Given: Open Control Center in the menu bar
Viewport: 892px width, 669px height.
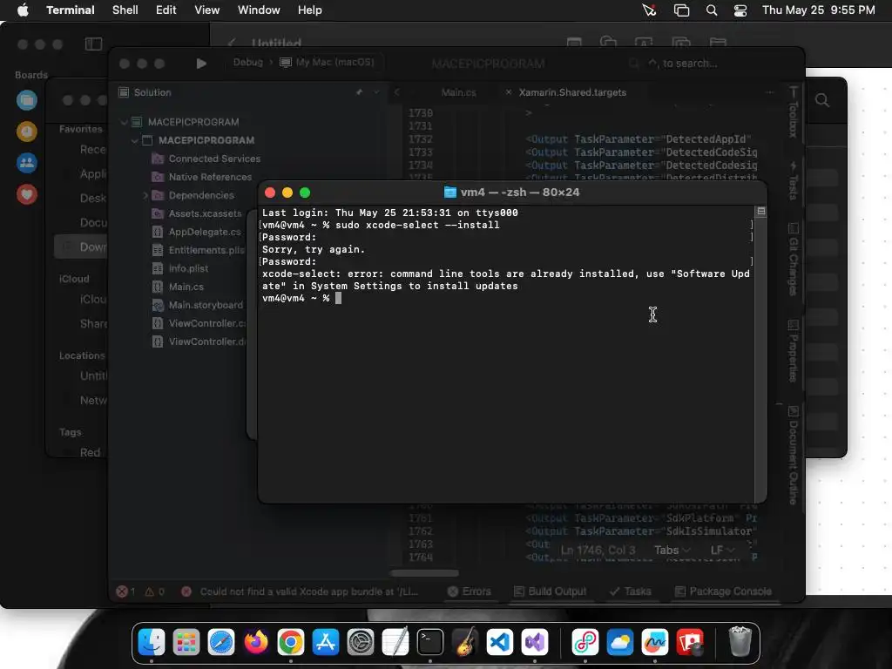Looking at the screenshot, I should [740, 10].
